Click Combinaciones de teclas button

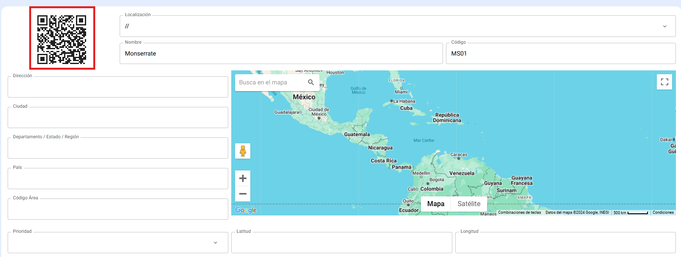click(x=519, y=212)
